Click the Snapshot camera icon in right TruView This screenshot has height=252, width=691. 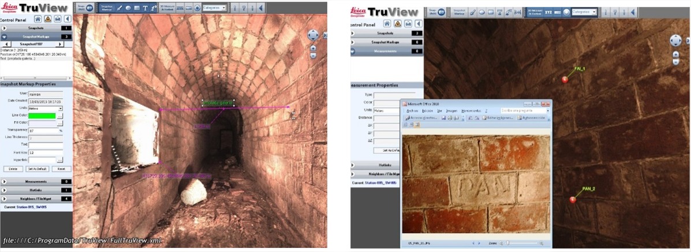[441, 12]
